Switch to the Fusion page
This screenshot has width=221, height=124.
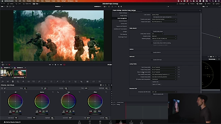(110, 122)
